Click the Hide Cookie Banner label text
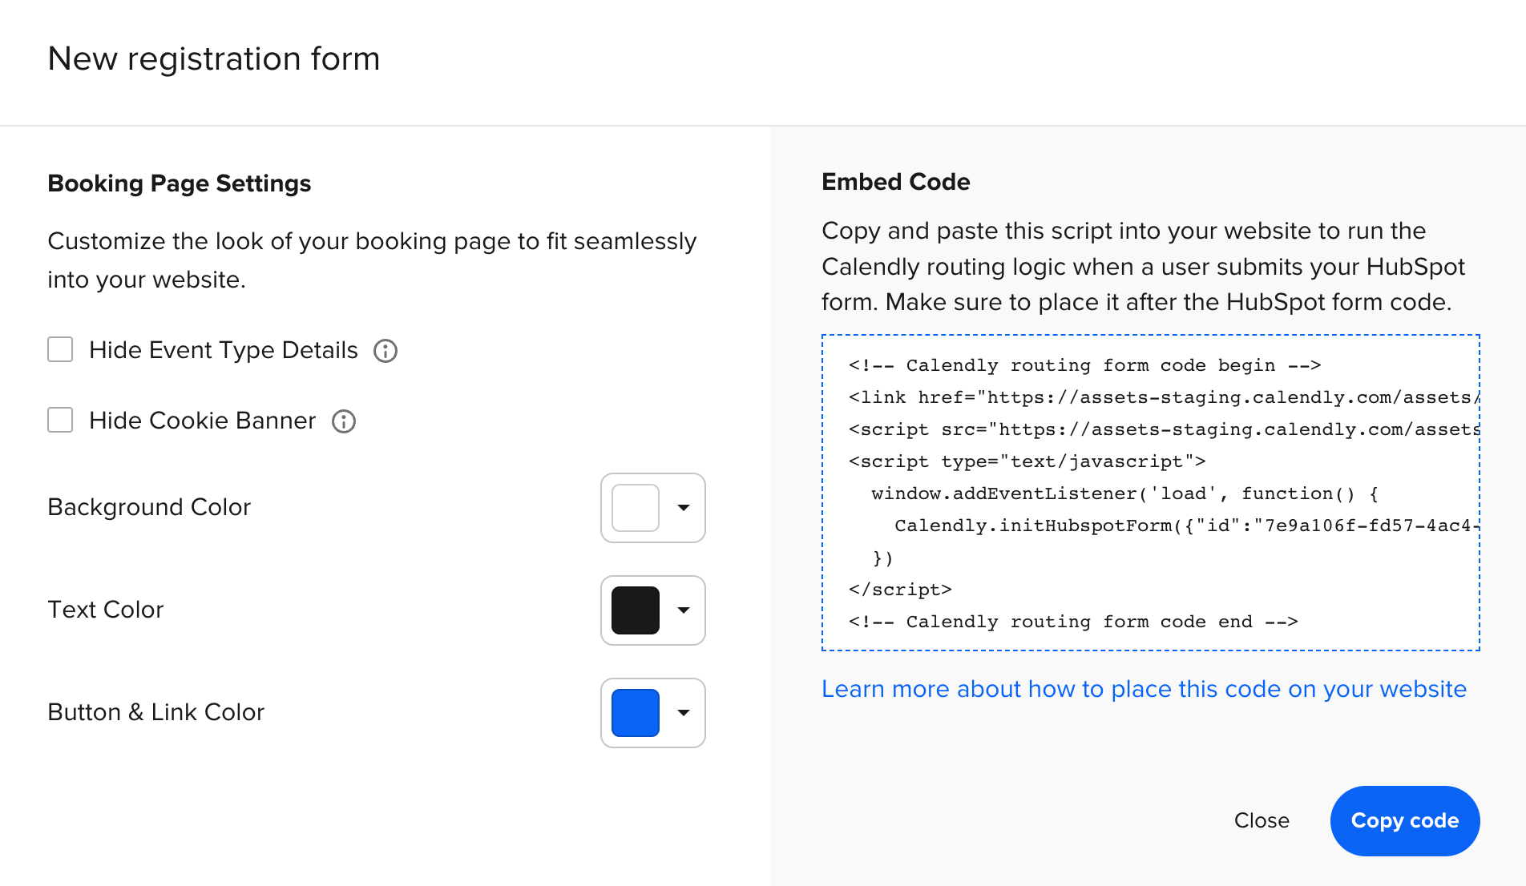Screen dimensions: 1526x886 tap(202, 421)
